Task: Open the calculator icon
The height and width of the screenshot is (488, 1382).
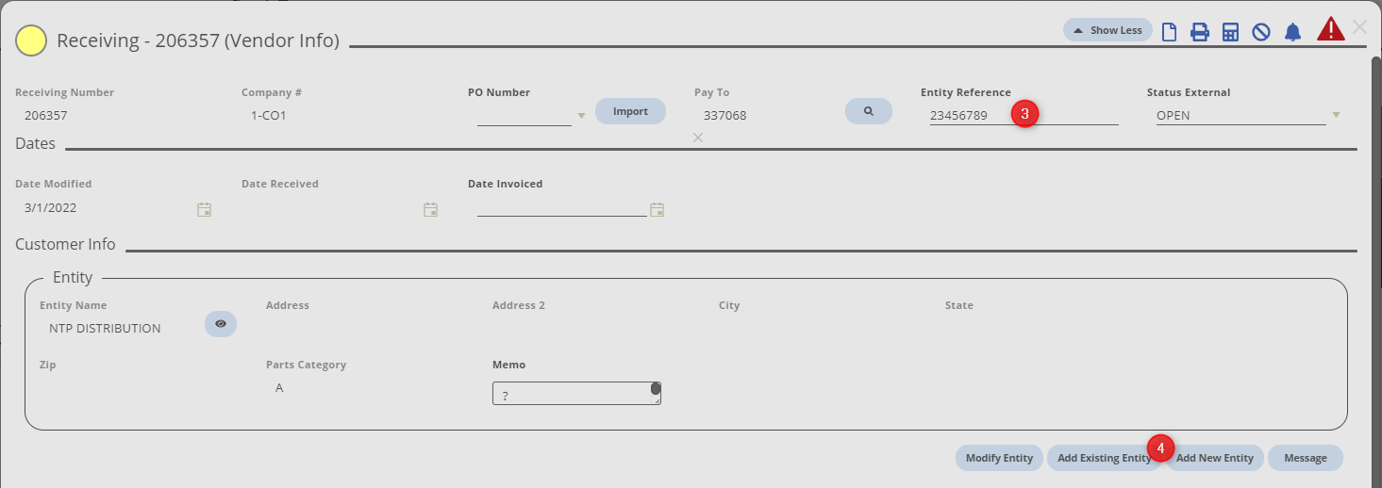Action: tap(1230, 32)
